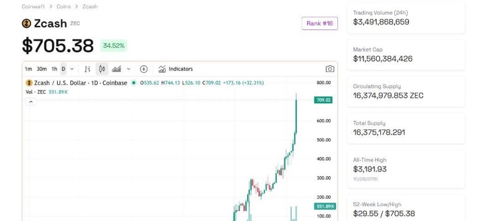The width and height of the screenshot is (482, 221).
Task: Take a chart snapshot with the camera icon
Action: [x=330, y=69]
